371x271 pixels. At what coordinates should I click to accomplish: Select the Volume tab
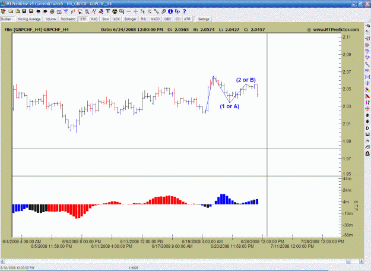[x=50, y=19]
